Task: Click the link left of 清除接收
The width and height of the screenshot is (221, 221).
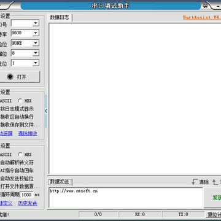Action: [6, 133]
